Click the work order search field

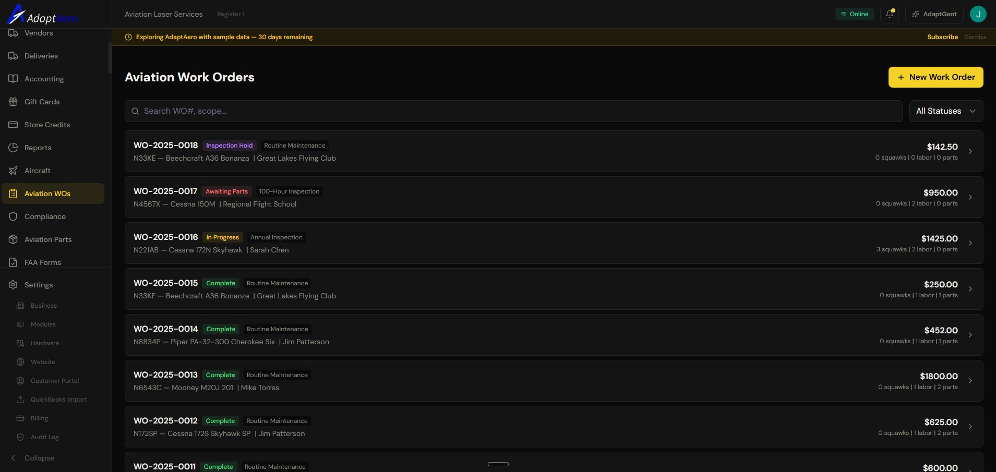pos(513,111)
